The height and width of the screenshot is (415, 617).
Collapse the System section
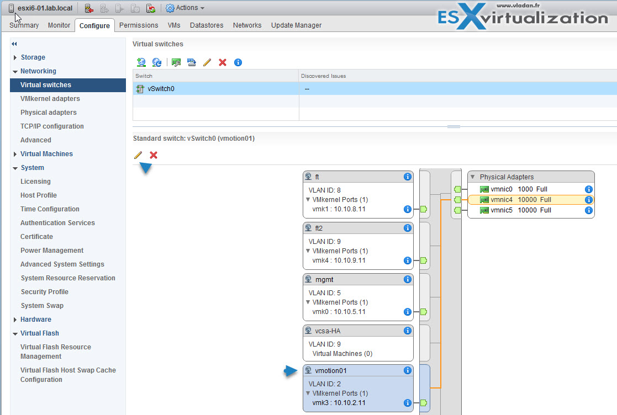[x=15, y=168]
